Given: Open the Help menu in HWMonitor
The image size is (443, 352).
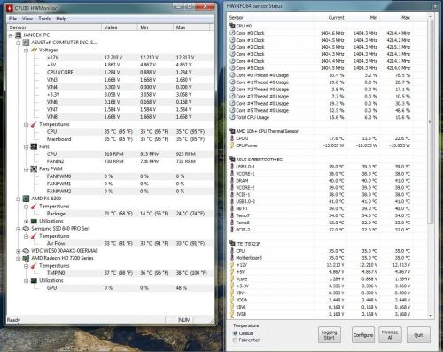Looking at the screenshot, I should click(x=61, y=19).
